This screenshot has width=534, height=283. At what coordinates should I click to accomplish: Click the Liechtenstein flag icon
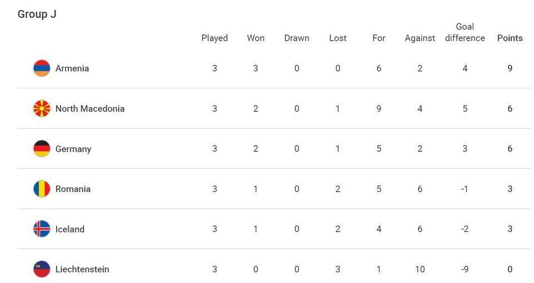42,269
